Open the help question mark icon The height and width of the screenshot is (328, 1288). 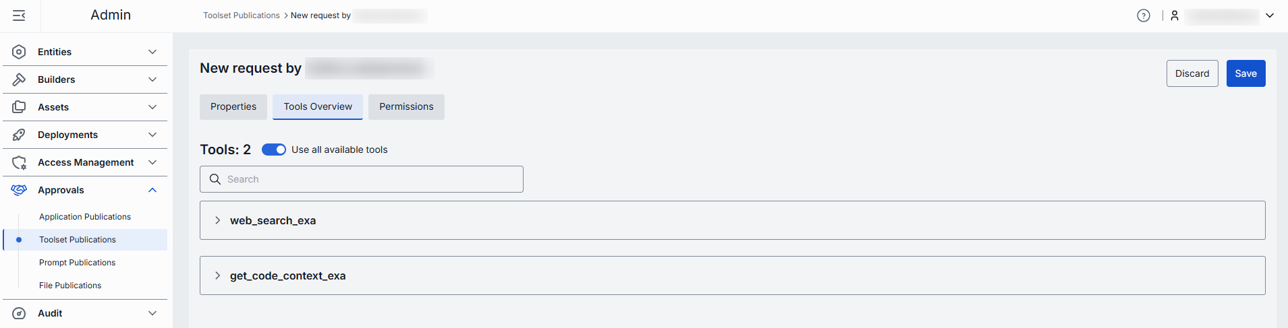click(x=1143, y=15)
